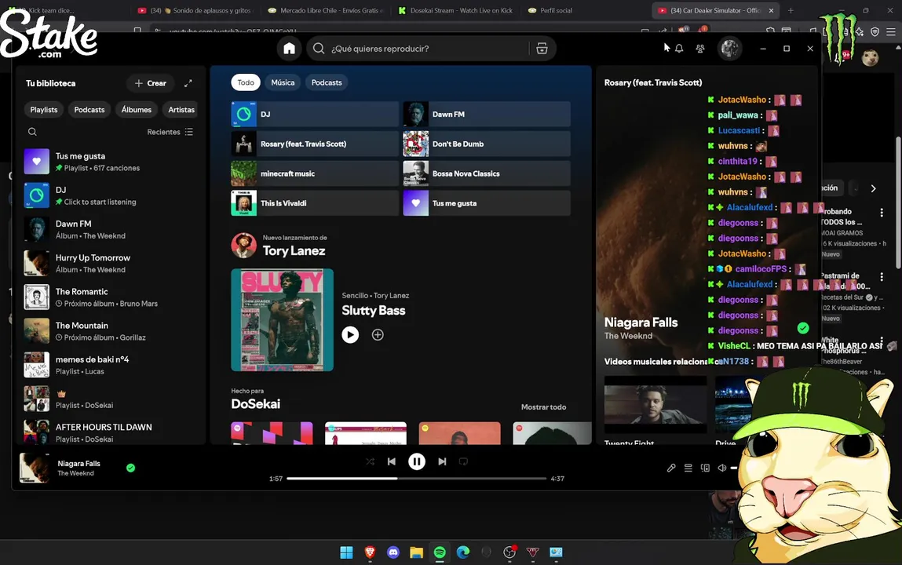Open Spotify notifications bell
Screen dimensions: 902x565
pyautogui.click(x=679, y=49)
